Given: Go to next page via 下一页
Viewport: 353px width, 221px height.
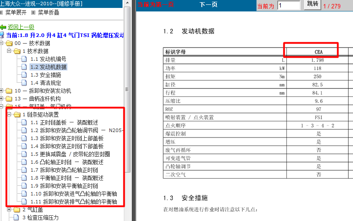Looking at the screenshot, I should (x=208, y=5).
